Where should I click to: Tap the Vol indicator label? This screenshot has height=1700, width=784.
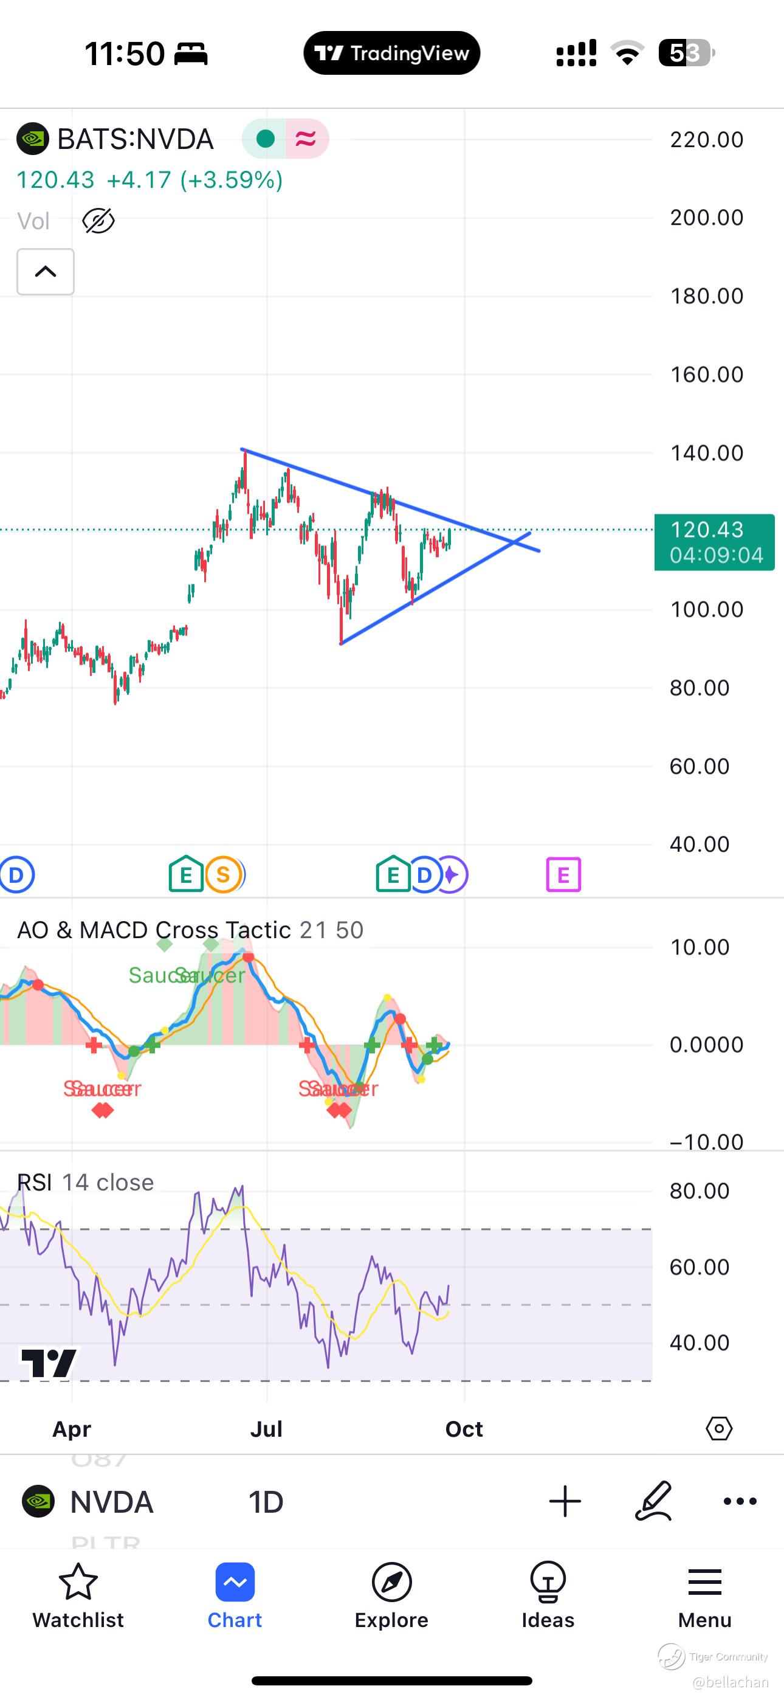click(x=33, y=221)
